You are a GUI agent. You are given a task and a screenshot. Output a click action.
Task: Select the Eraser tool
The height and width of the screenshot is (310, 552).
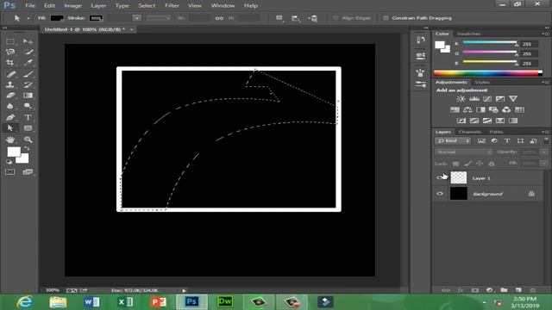click(10, 96)
